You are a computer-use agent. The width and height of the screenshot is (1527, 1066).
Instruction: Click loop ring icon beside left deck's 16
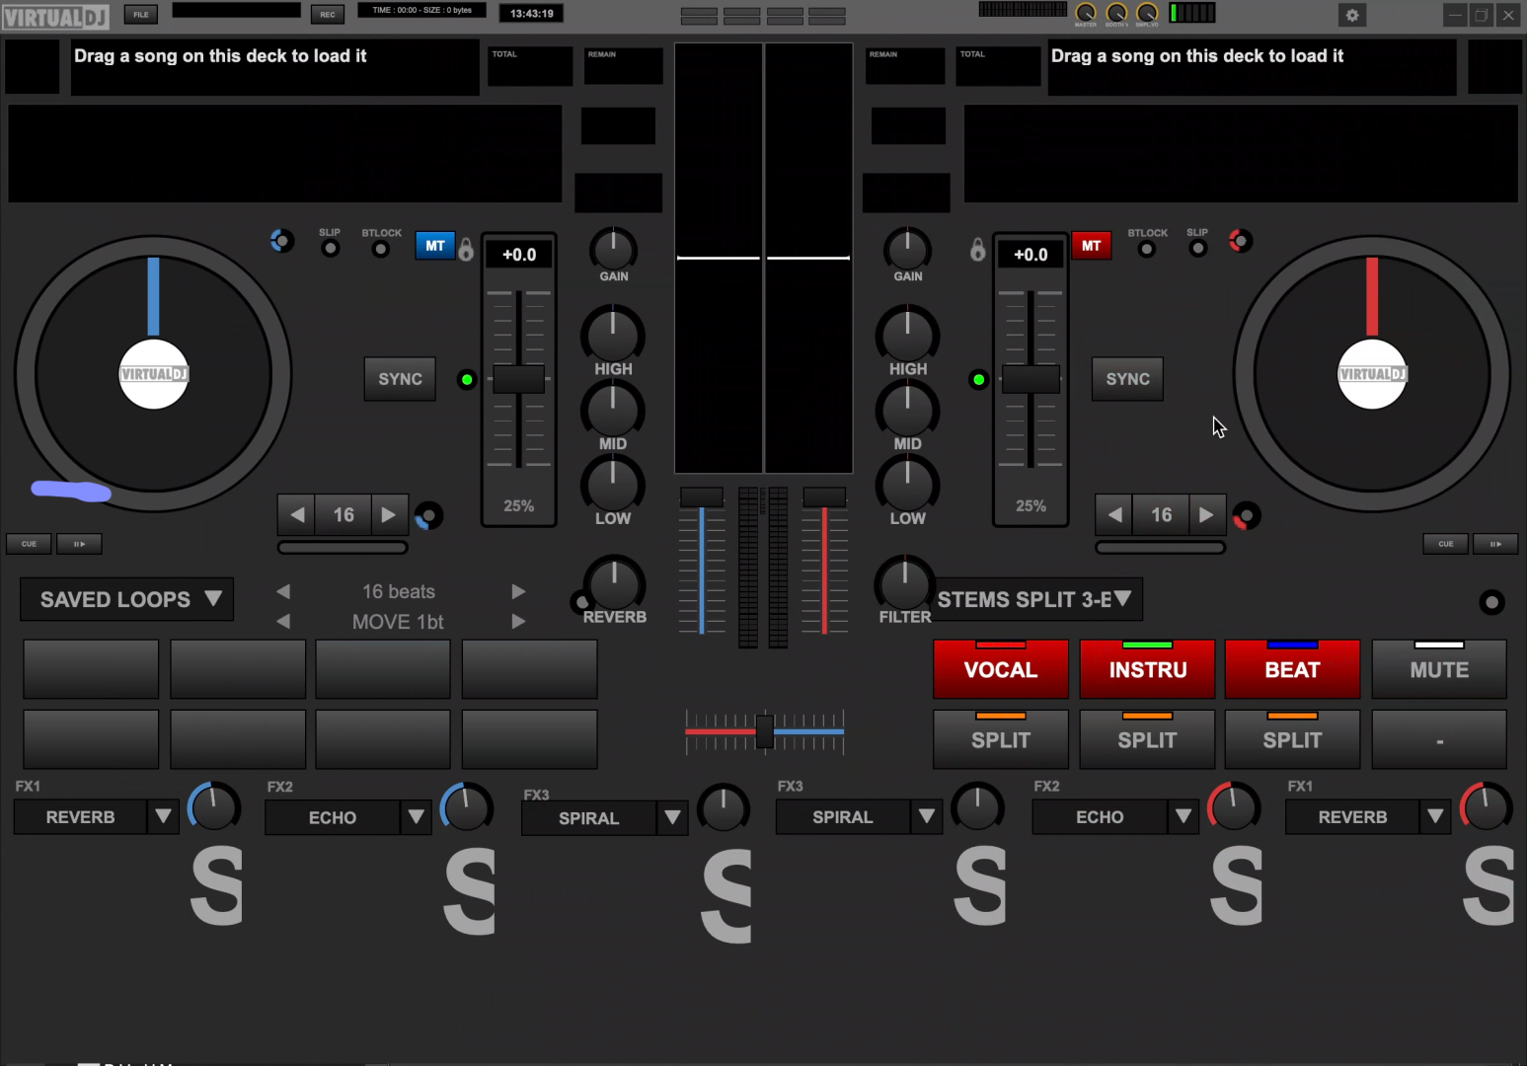(428, 515)
